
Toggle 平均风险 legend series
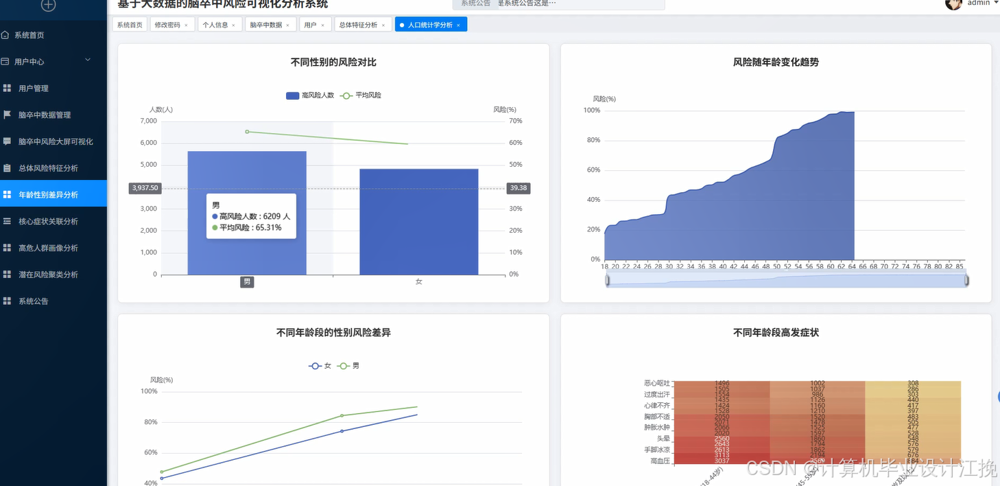(361, 95)
